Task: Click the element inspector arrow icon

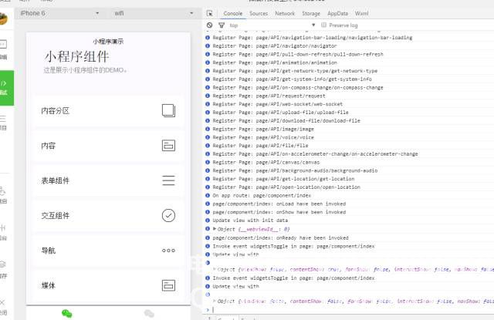Action: pos(209,13)
